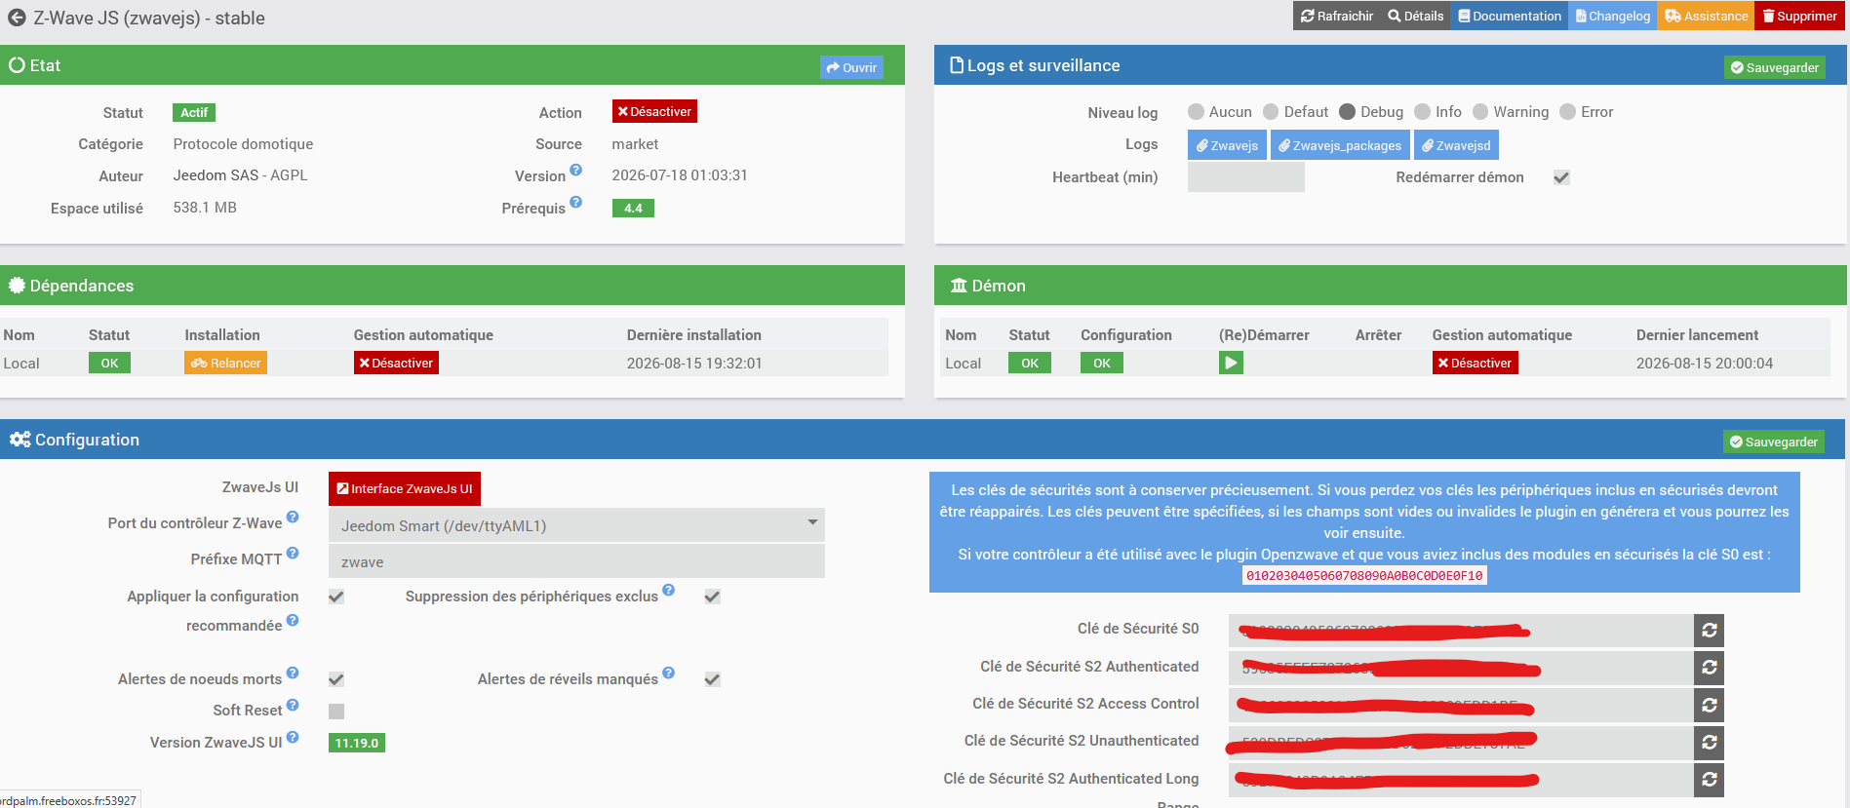Image resolution: width=1850 pixels, height=808 pixels.
Task: Select the Info log level
Action: click(1423, 112)
